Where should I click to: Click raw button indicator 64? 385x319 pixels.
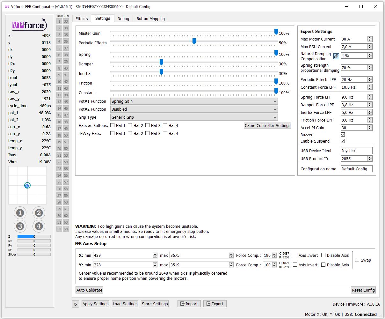coord(66,229)
